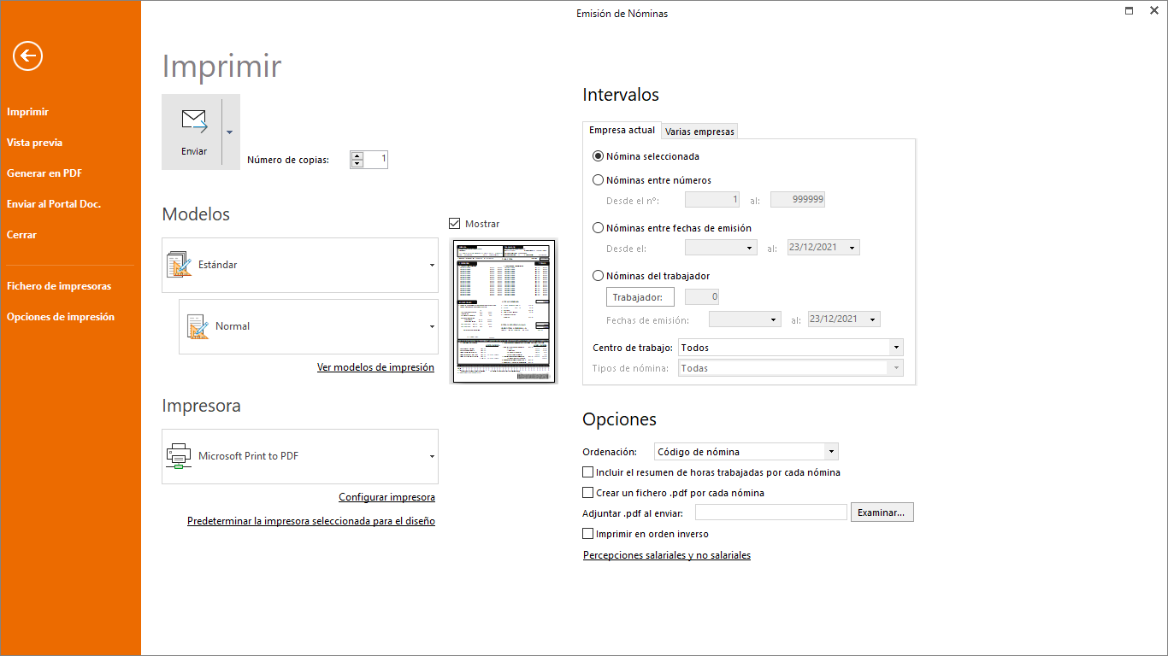Maximize the Emisión de Nóminas window

coord(1130,10)
